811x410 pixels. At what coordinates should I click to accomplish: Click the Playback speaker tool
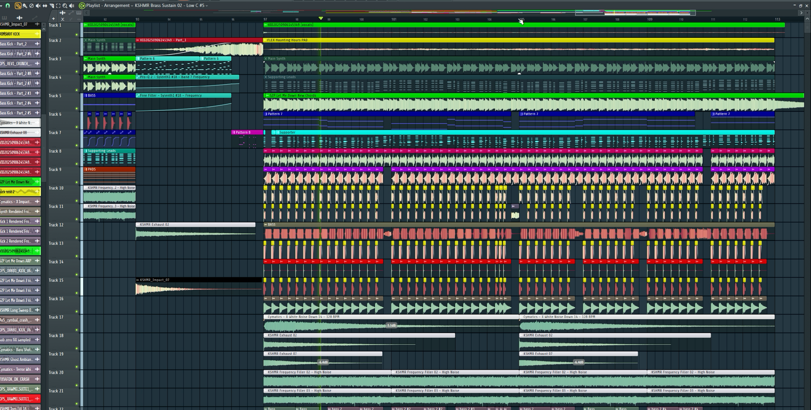coord(71,5)
